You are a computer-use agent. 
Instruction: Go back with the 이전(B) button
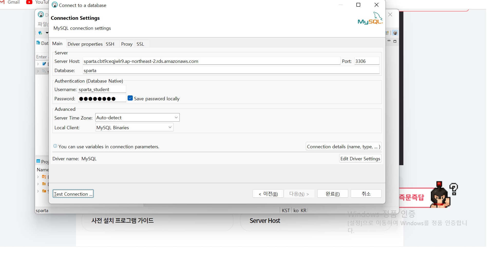tap(268, 194)
